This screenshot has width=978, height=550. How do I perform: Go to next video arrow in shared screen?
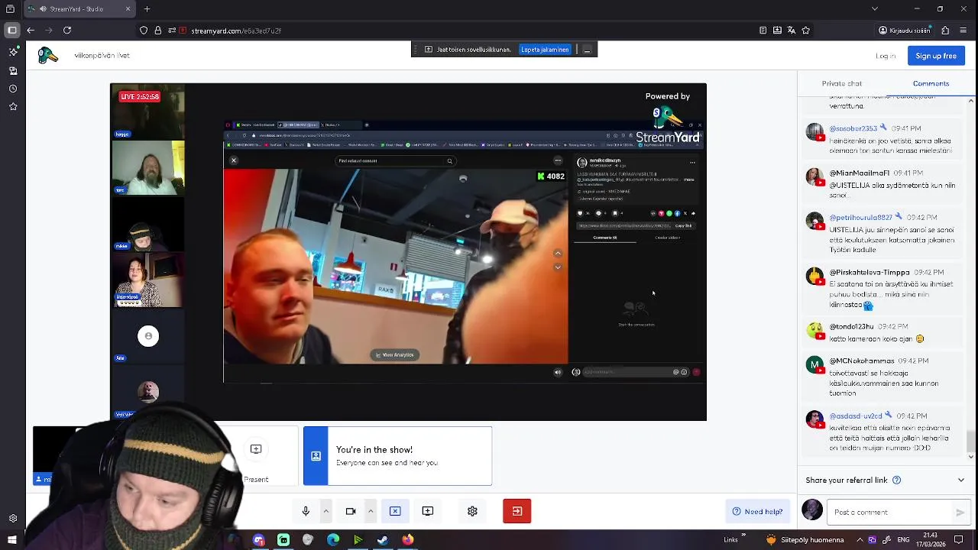[x=558, y=267]
